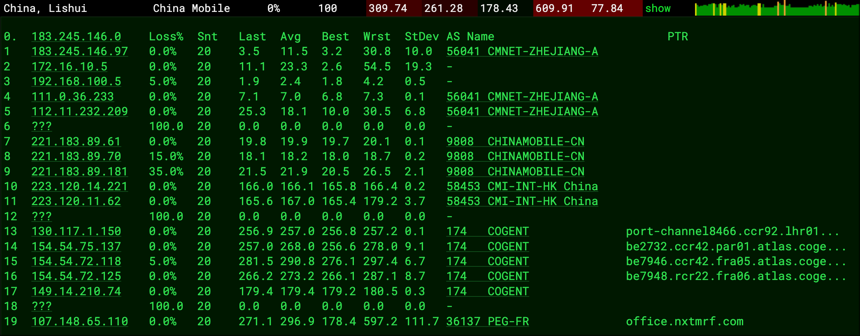860x336 pixels.
Task: Open AS 9808 CHINAMOBILE-CN on hop 7
Action: coord(515,142)
